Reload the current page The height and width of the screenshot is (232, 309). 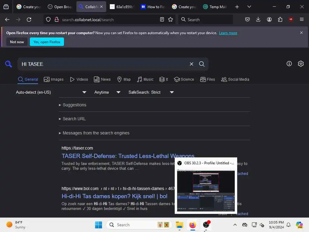point(29,20)
